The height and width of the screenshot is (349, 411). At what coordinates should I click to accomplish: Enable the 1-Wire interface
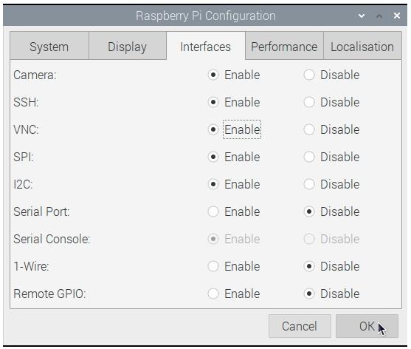pos(213,266)
